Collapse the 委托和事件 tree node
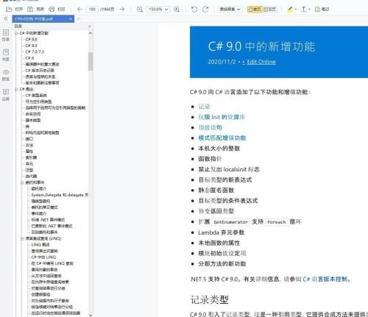The image size is (368, 317). click(22, 182)
